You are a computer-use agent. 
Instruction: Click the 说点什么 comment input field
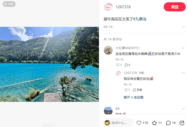(118, 123)
